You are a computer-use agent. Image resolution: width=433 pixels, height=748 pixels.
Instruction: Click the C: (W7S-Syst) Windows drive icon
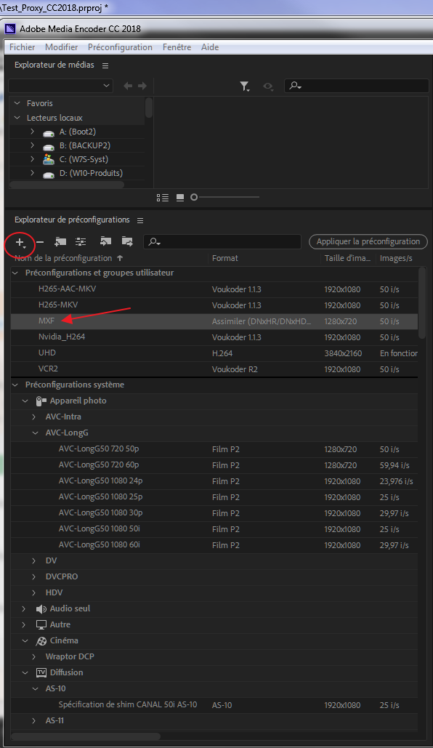click(49, 159)
